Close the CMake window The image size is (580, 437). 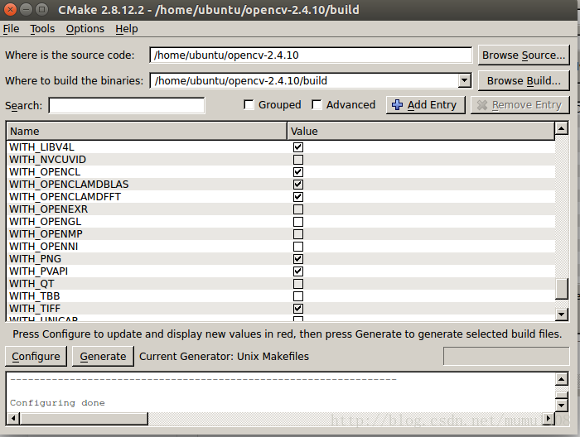pyautogui.click(x=10, y=10)
